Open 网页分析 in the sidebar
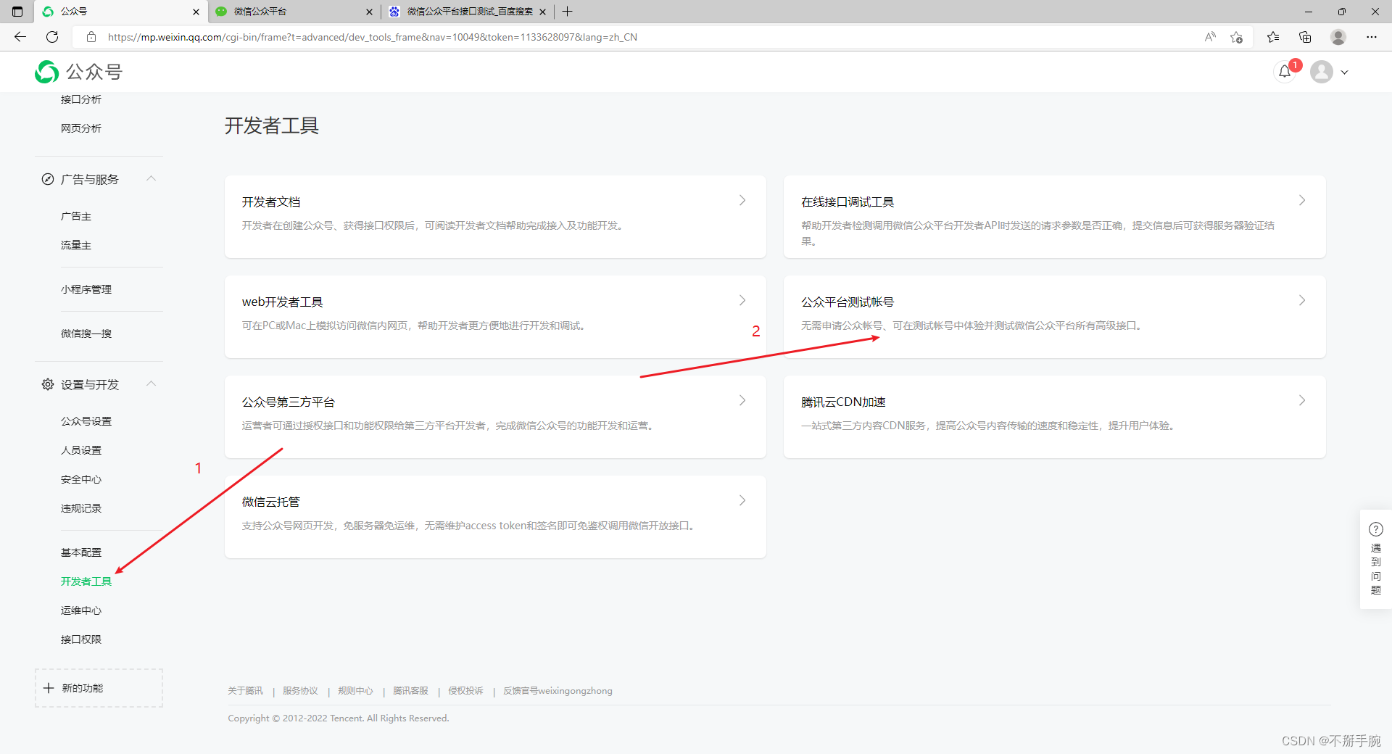 81,128
